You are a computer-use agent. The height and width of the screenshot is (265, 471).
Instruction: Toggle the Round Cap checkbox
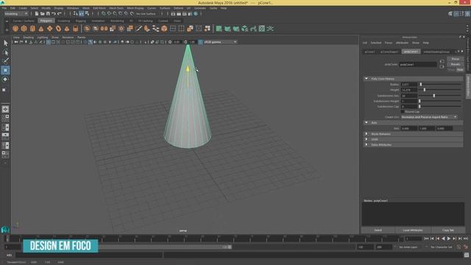coord(403,112)
